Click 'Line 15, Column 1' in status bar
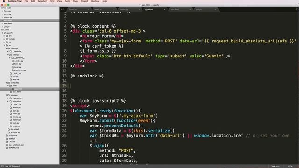The height and width of the screenshot is (168, 299). coord(12,166)
